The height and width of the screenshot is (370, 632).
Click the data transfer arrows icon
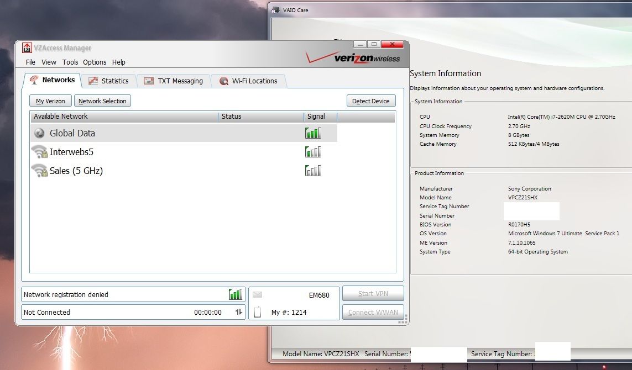pyautogui.click(x=239, y=312)
